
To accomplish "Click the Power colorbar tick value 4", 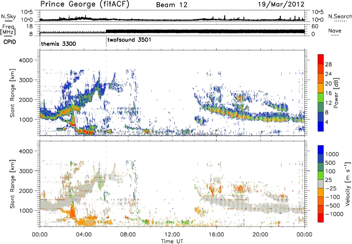I will (x=326, y=122).
